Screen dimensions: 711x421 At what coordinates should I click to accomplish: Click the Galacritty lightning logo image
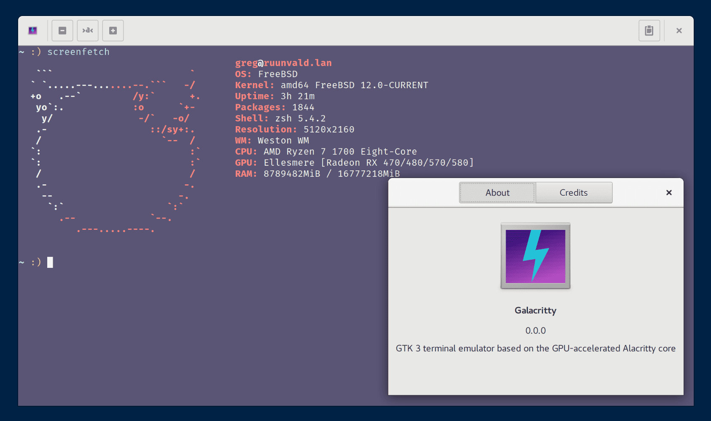click(x=536, y=256)
